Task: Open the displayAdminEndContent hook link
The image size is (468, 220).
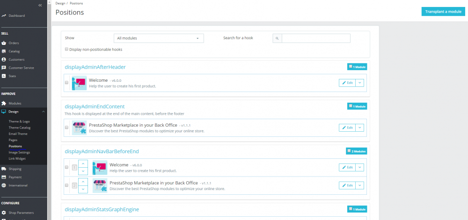Action: [95, 106]
